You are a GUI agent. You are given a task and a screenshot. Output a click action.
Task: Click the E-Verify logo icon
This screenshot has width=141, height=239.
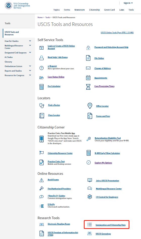[42, 206]
